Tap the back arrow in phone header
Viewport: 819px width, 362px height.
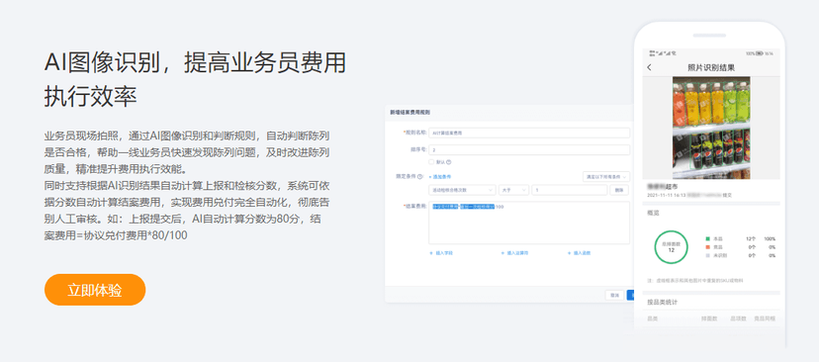(x=649, y=67)
